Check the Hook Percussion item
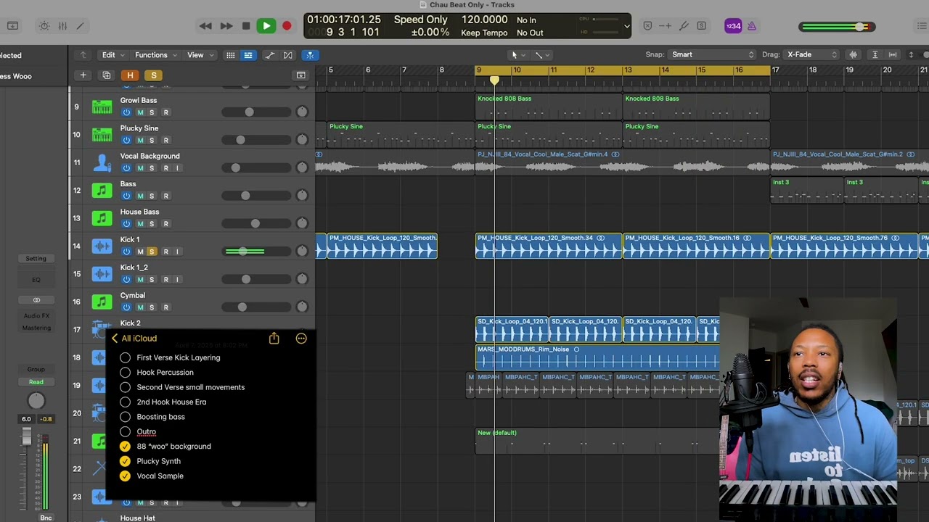 pyautogui.click(x=125, y=372)
